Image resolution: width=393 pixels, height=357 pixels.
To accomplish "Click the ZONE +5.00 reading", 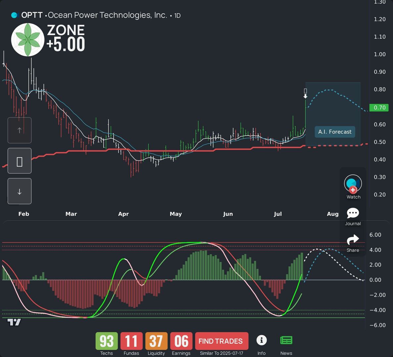I will (66, 38).
